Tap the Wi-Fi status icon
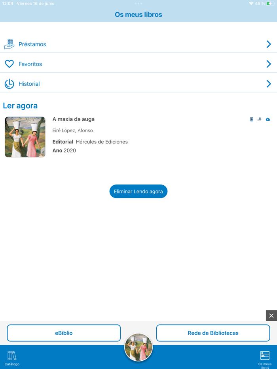The width and height of the screenshot is (277, 369). pyautogui.click(x=251, y=4)
